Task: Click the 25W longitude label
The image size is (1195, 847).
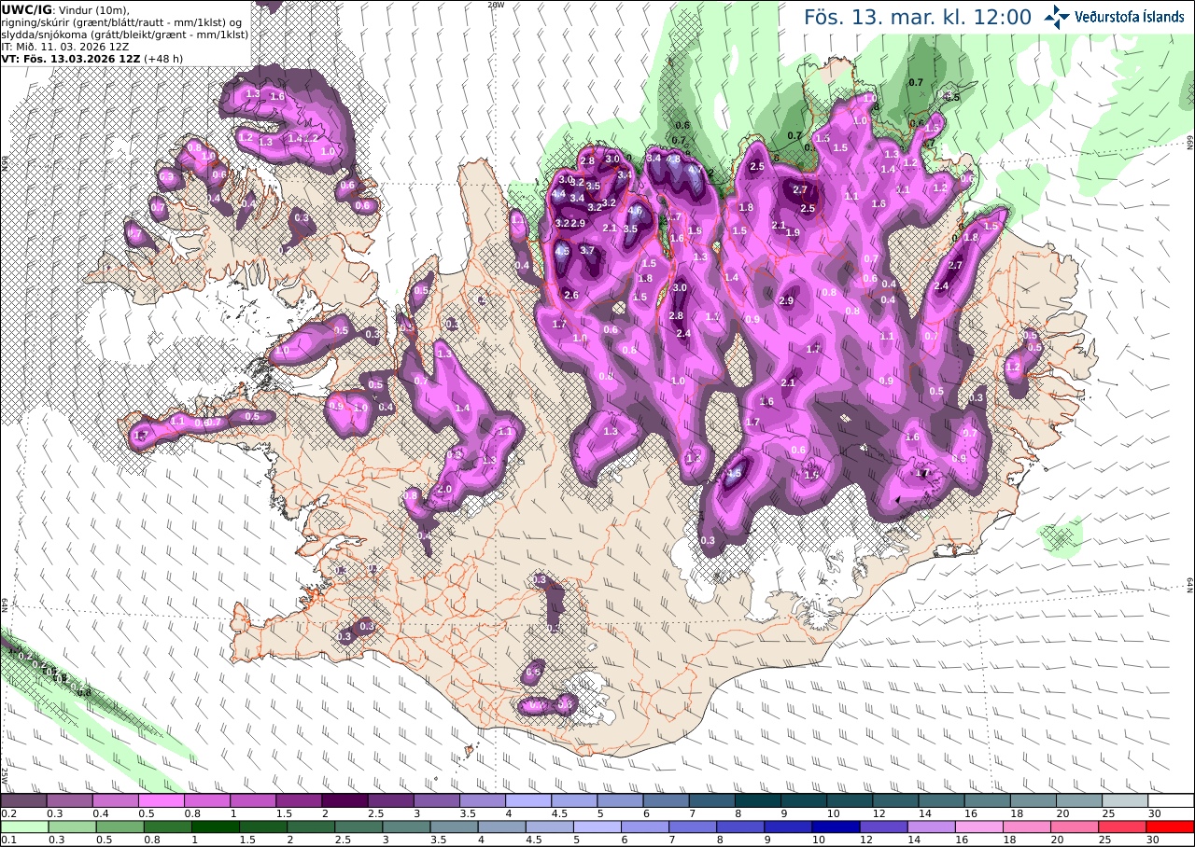Action: [x=5, y=776]
